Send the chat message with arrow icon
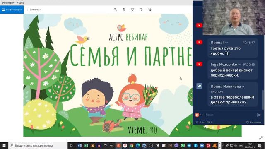The height and width of the screenshot is (149, 265). click(x=259, y=115)
